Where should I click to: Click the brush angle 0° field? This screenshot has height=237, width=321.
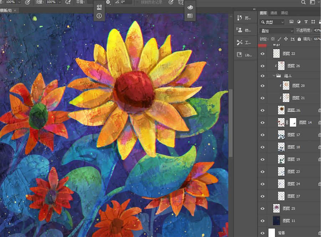[127, 2]
